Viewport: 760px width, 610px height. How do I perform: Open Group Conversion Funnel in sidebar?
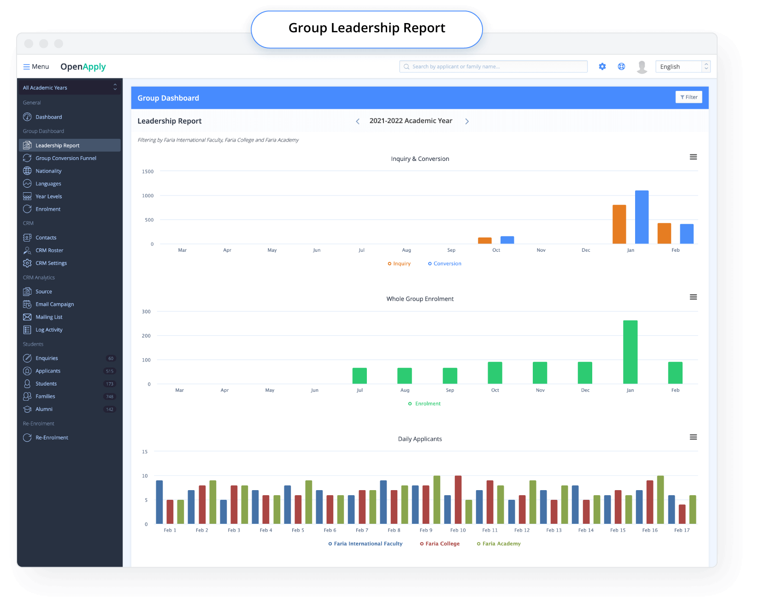pos(66,158)
